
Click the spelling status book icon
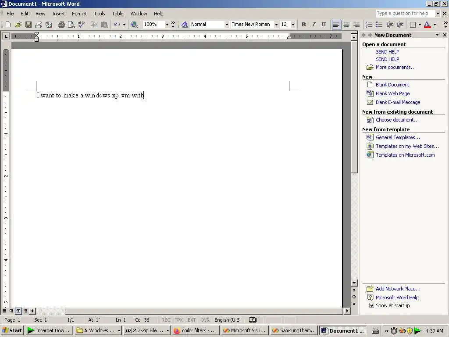[x=253, y=320]
